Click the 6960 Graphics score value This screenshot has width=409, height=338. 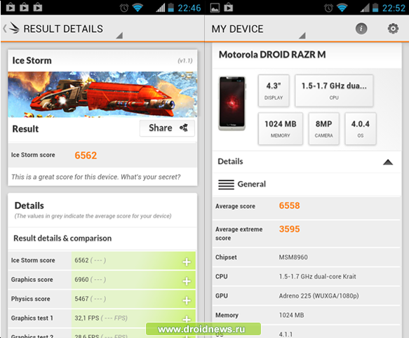click(x=81, y=280)
